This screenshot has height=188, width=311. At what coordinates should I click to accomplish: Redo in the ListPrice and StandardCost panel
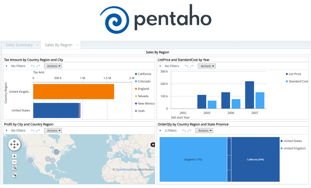(x=192, y=66)
